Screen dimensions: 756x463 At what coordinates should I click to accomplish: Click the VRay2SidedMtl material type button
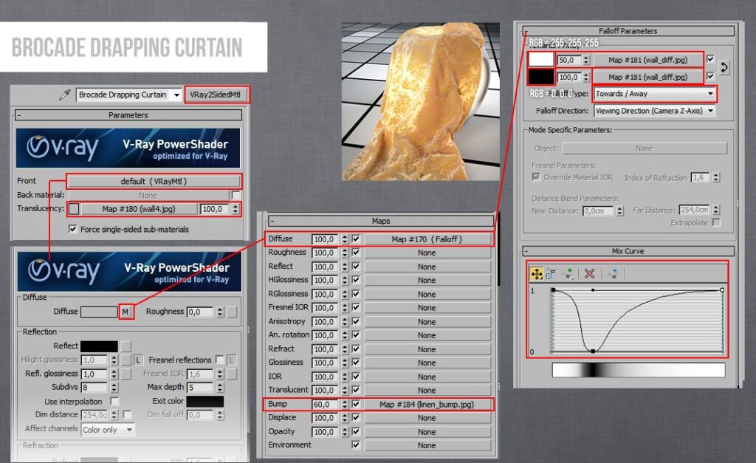(x=217, y=95)
